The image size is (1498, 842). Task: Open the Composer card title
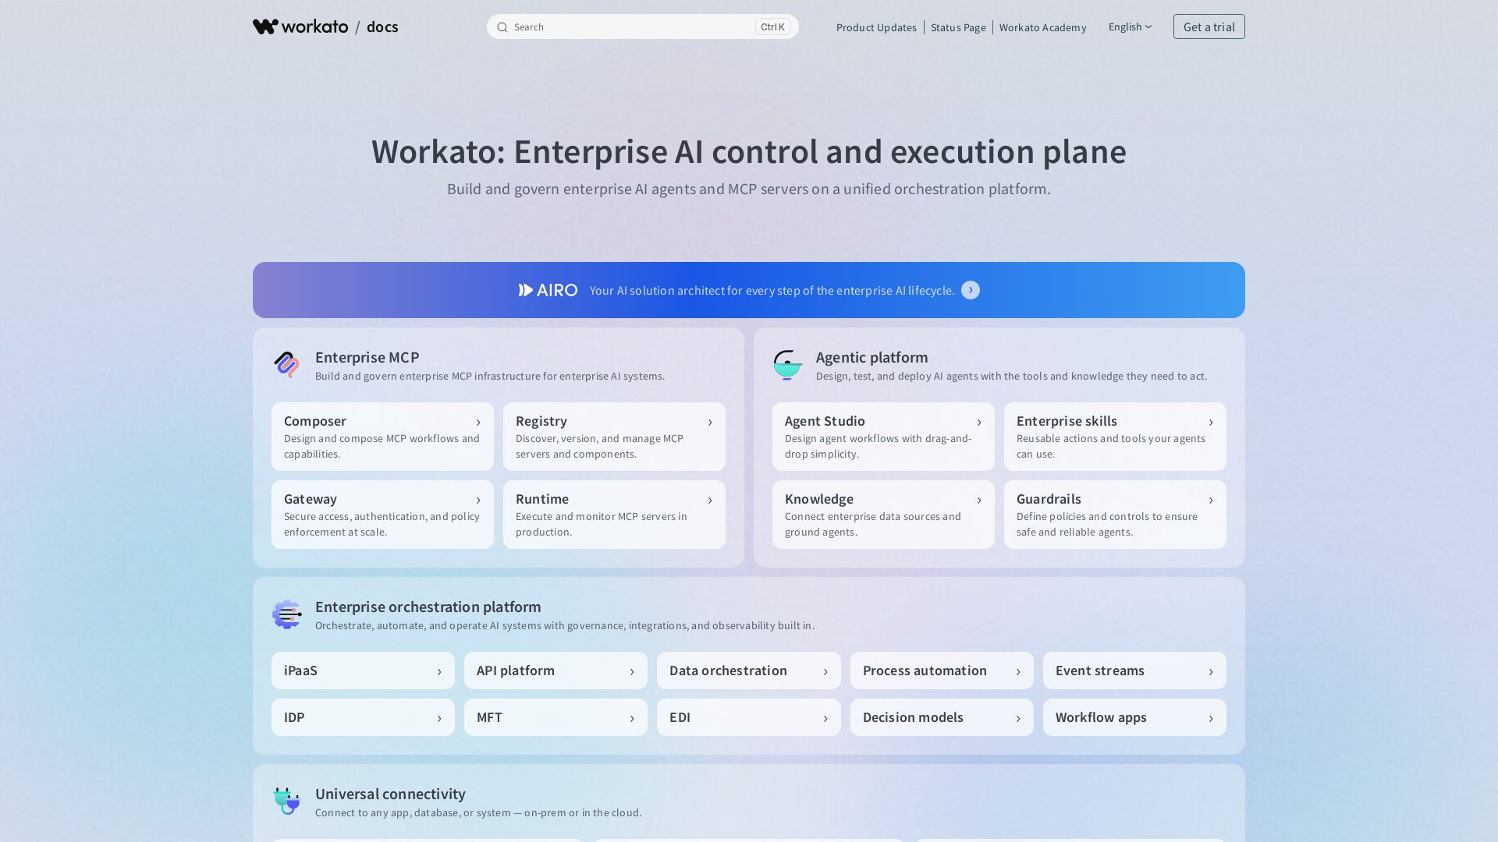click(x=315, y=421)
